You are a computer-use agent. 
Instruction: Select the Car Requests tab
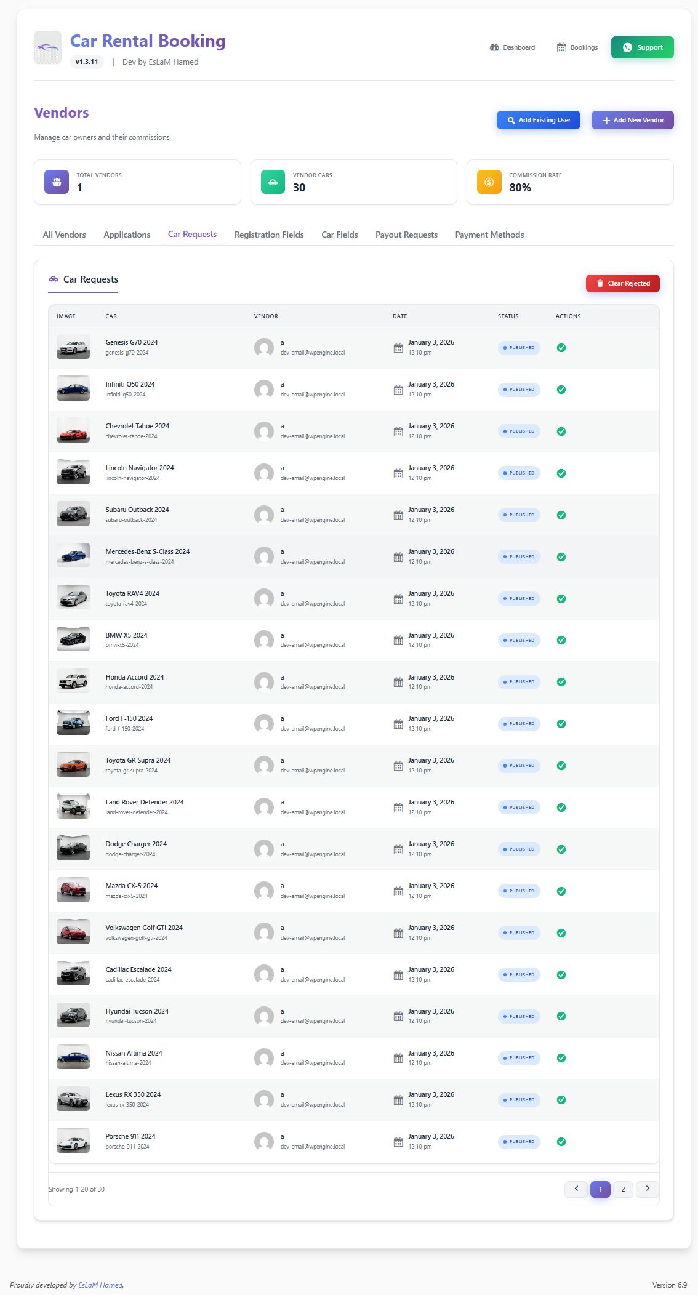[192, 235]
